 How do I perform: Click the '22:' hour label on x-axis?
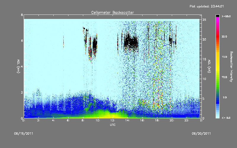[x=187, y=120]
